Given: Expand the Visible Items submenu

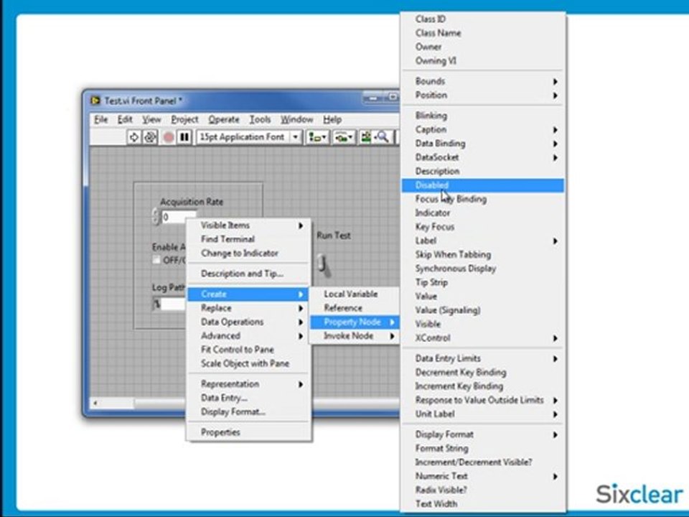Looking at the screenshot, I should pyautogui.click(x=249, y=225).
